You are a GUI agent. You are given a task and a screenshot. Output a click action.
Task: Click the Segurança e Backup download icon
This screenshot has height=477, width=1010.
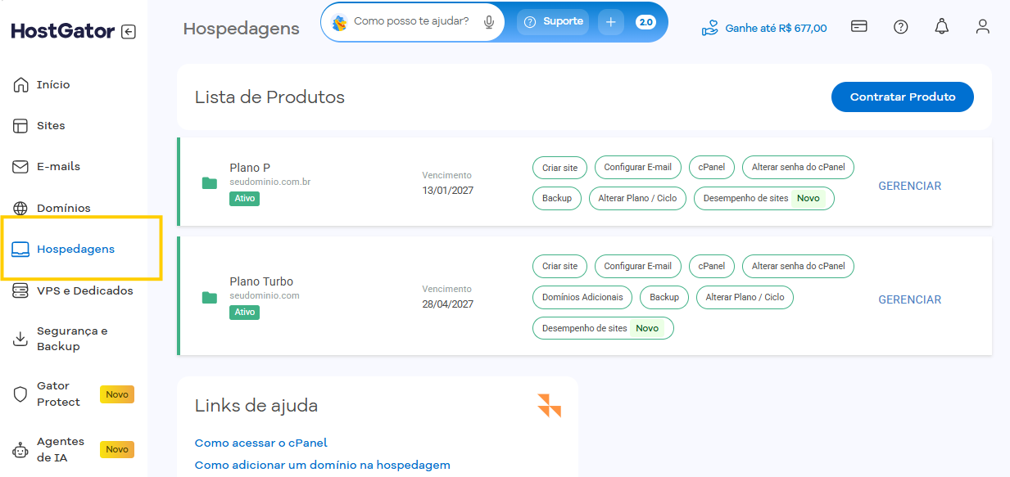coord(20,339)
